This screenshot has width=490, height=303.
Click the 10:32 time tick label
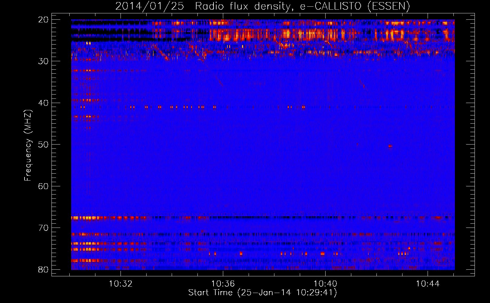pos(121,284)
